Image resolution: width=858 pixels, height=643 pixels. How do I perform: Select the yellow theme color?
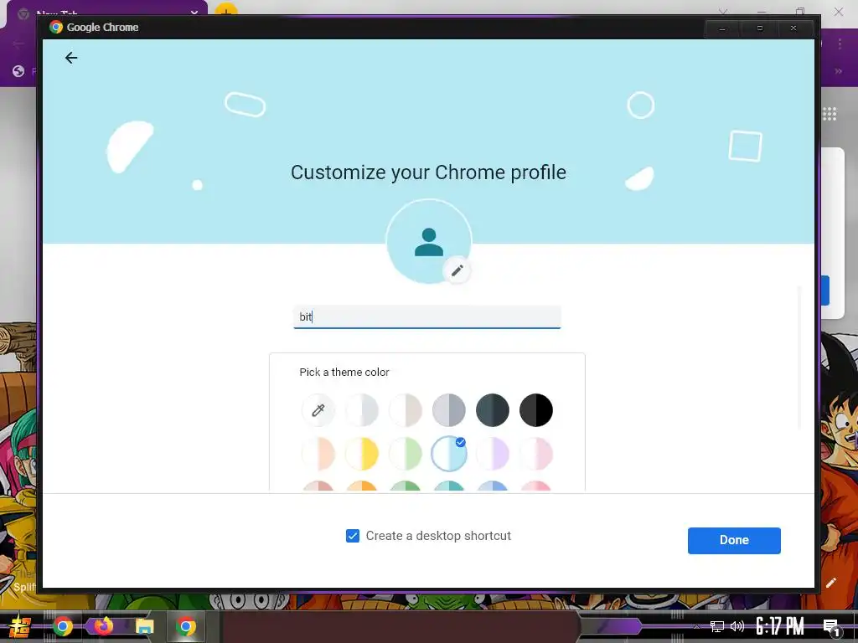[x=362, y=454]
